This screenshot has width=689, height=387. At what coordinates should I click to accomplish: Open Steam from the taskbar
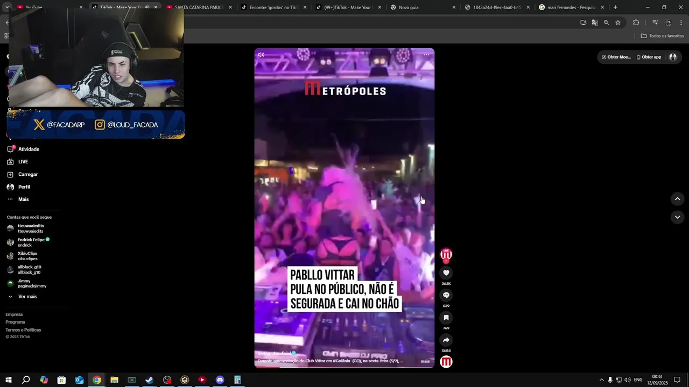pos(149,380)
